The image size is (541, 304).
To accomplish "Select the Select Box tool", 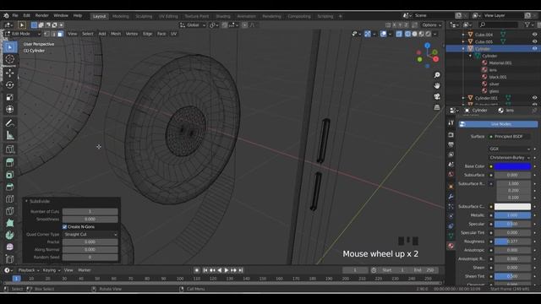I will click(x=9, y=47).
